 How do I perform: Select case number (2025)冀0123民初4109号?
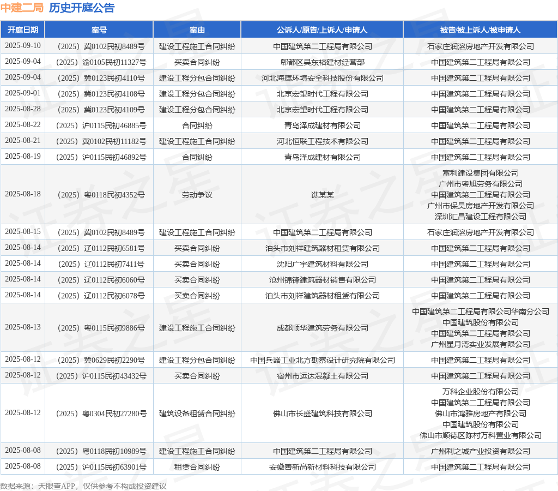(101, 110)
